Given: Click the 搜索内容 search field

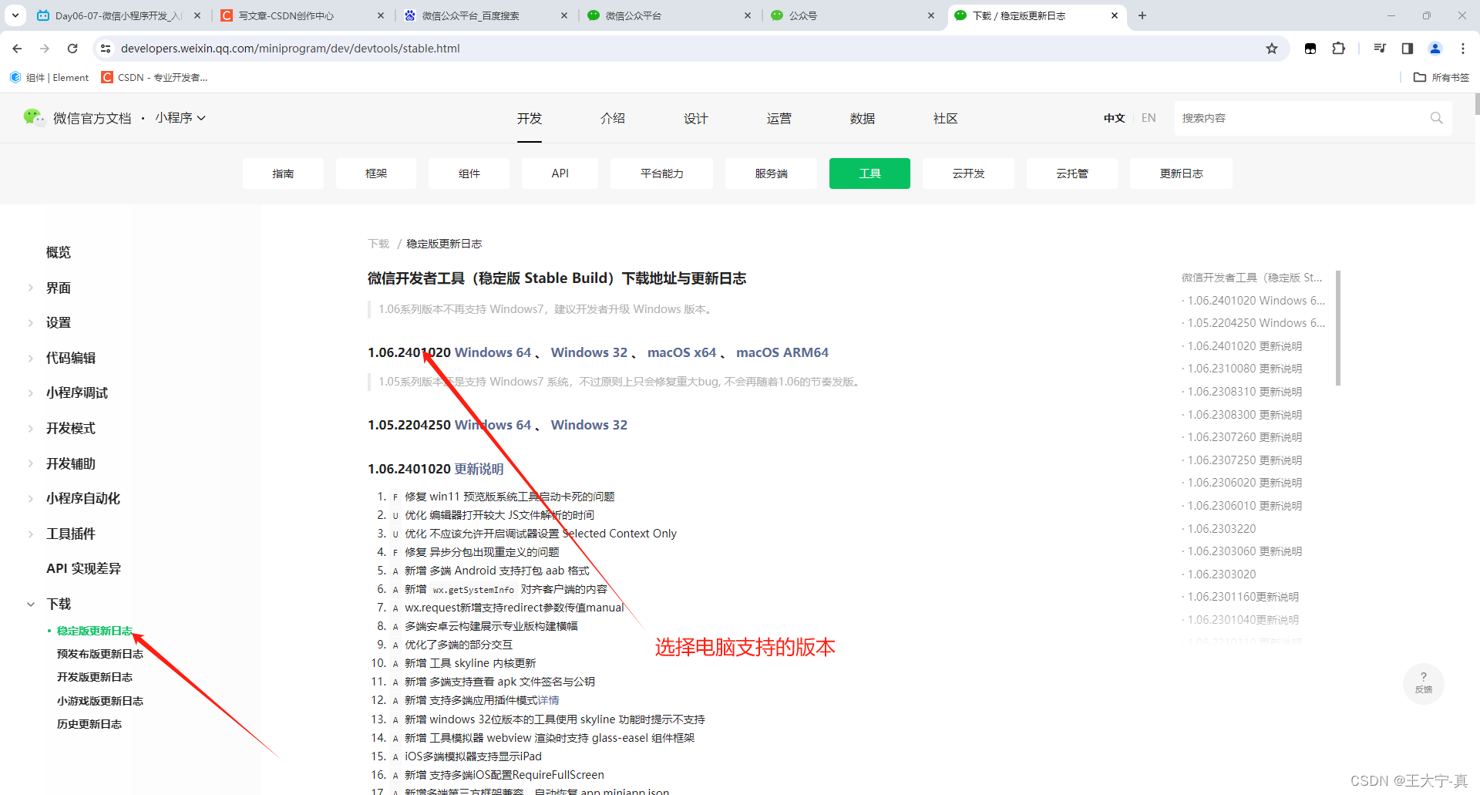Looking at the screenshot, I should 1301,118.
